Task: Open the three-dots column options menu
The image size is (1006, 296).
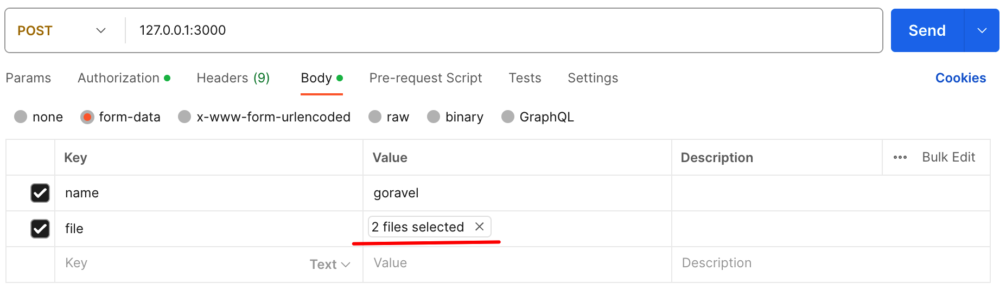Action: click(900, 157)
